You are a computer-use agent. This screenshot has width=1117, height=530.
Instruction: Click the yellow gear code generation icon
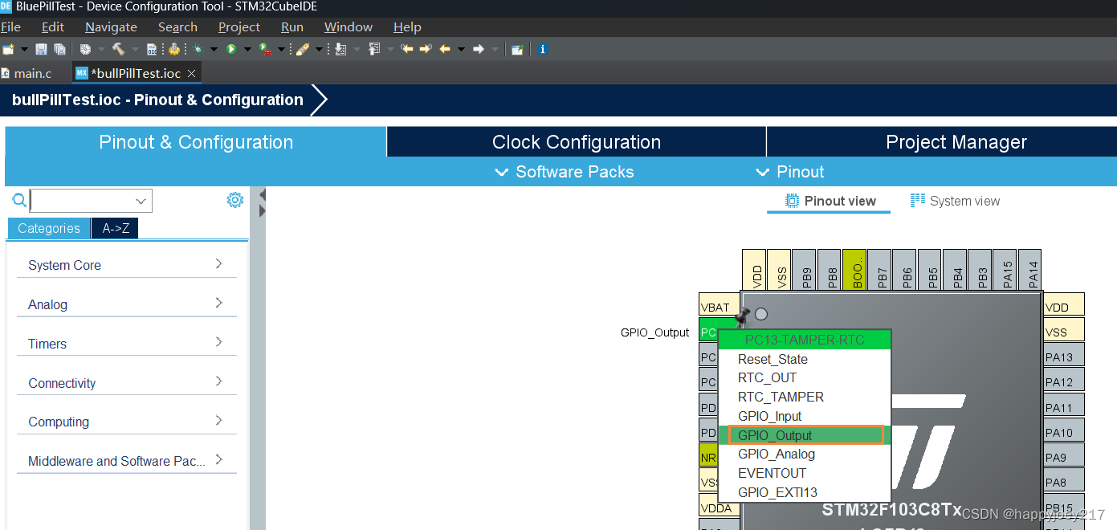tap(173, 49)
